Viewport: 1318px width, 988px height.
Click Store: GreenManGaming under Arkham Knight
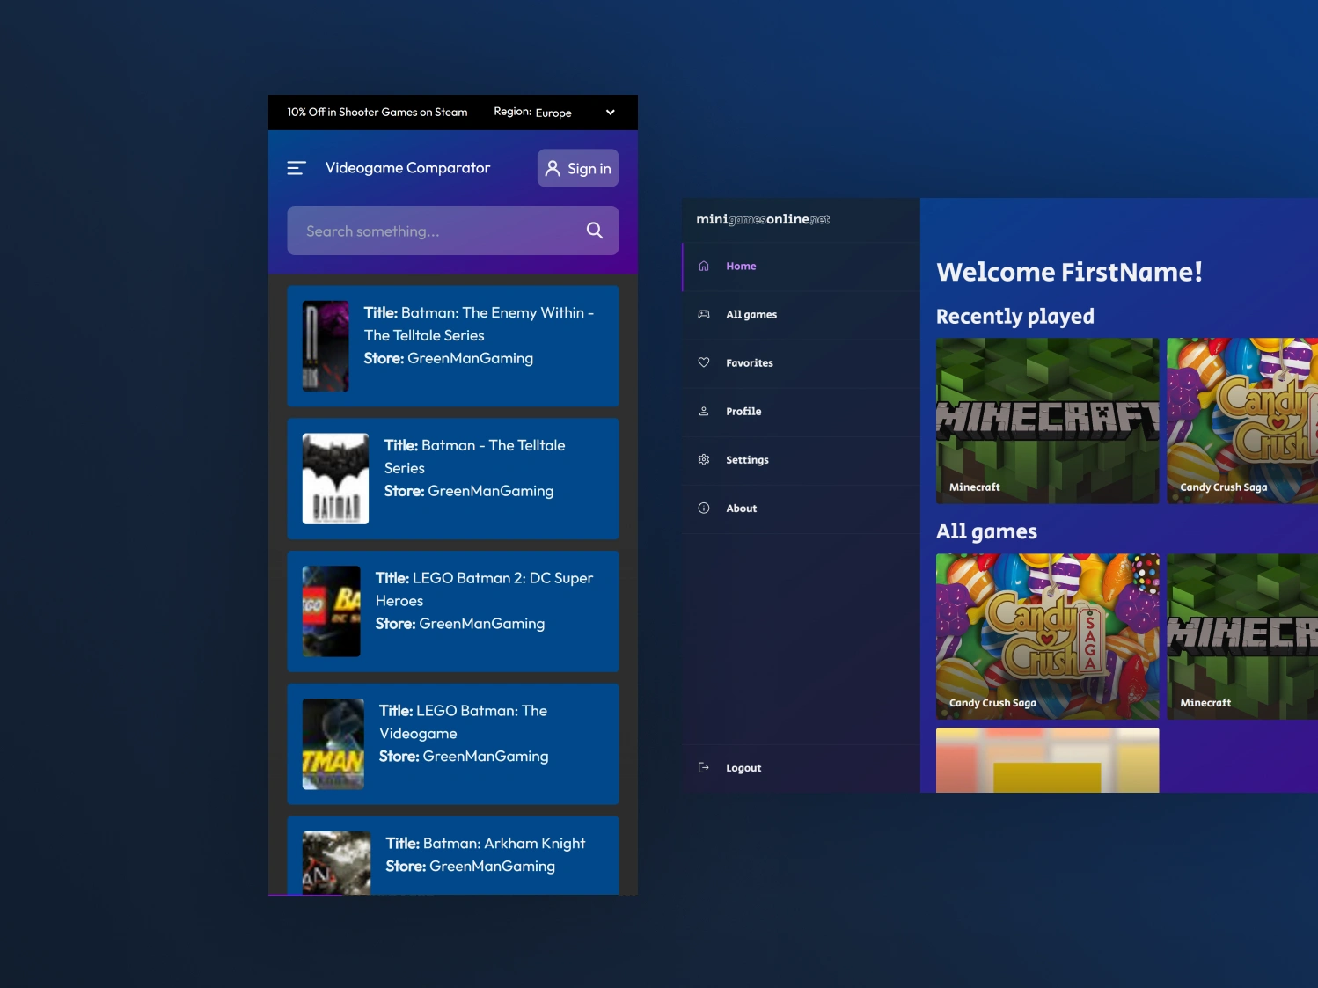coord(471,867)
